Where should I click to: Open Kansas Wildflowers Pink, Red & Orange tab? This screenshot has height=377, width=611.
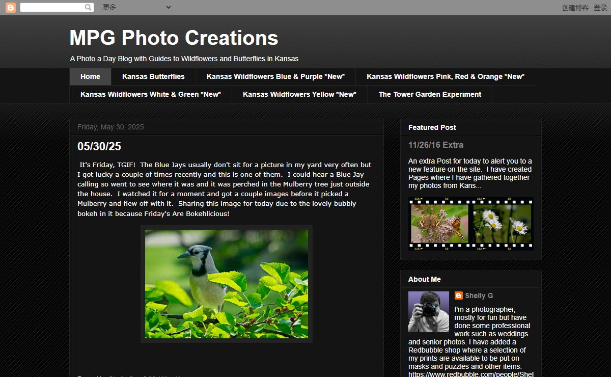[446, 76]
